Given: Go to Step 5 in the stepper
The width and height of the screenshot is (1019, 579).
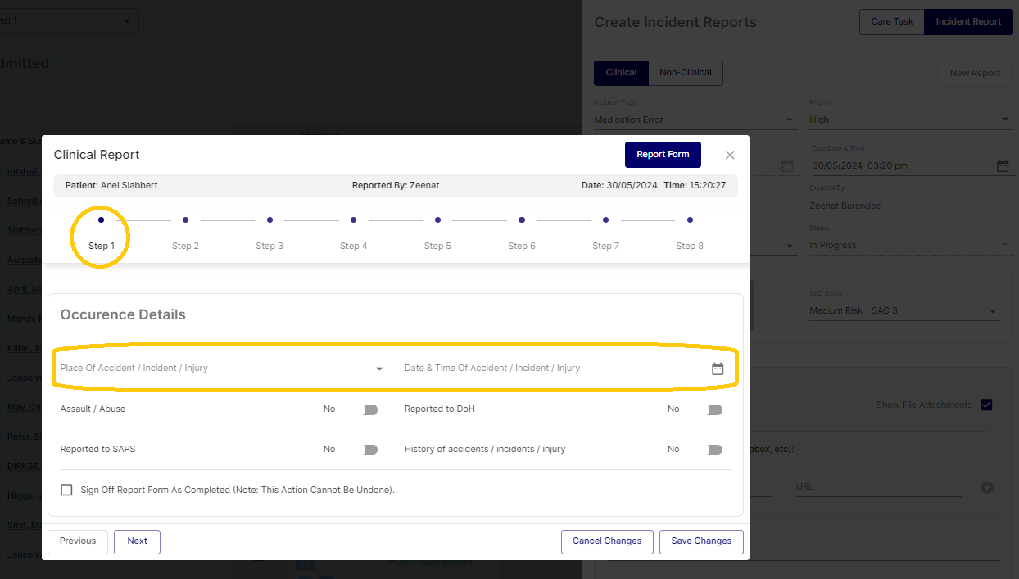Looking at the screenshot, I should tap(437, 220).
